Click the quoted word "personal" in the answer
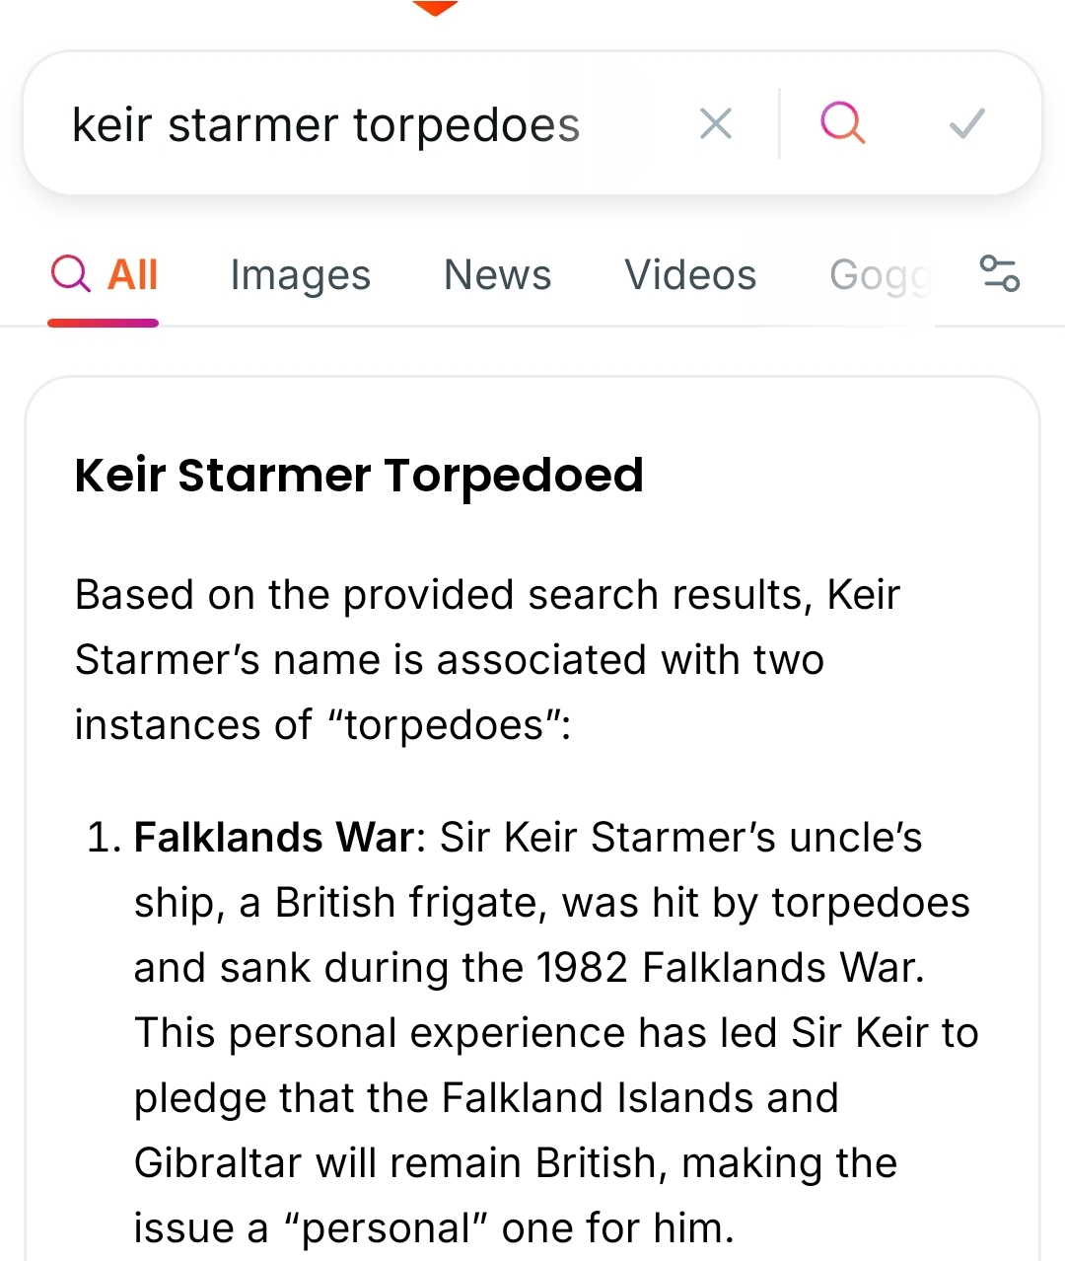The height and width of the screenshot is (1261, 1065). 385,1228
